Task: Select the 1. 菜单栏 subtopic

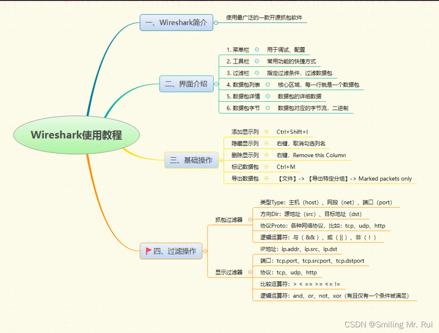Action: (237, 50)
